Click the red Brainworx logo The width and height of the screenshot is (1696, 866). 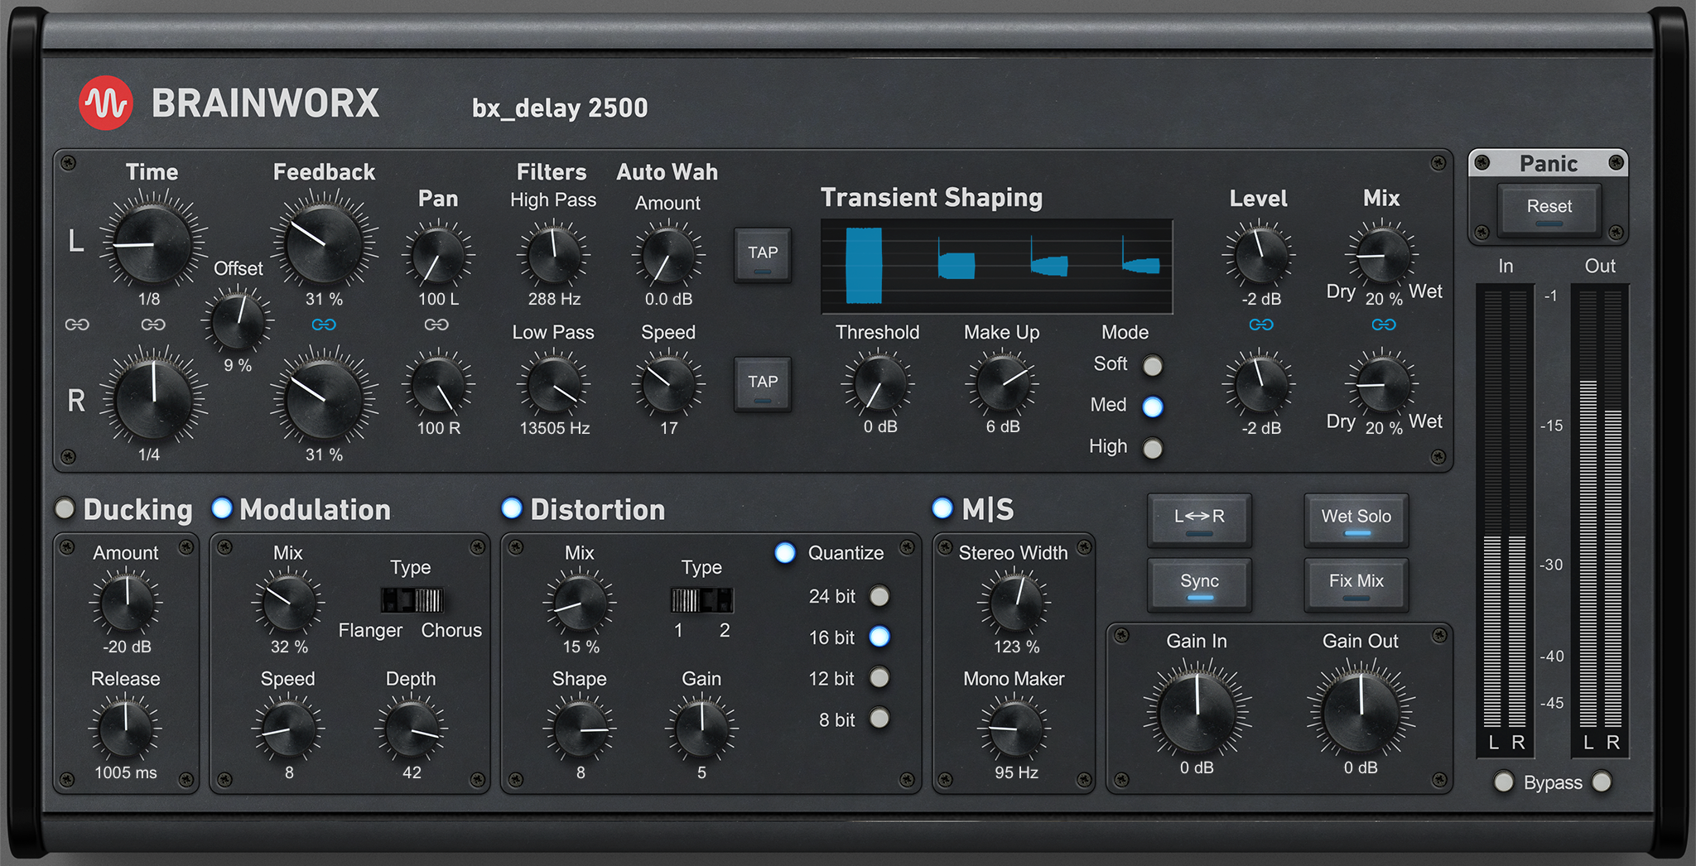coord(106,101)
